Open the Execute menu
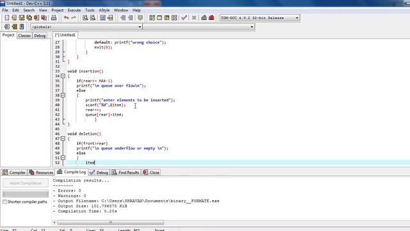 pyautogui.click(x=74, y=10)
